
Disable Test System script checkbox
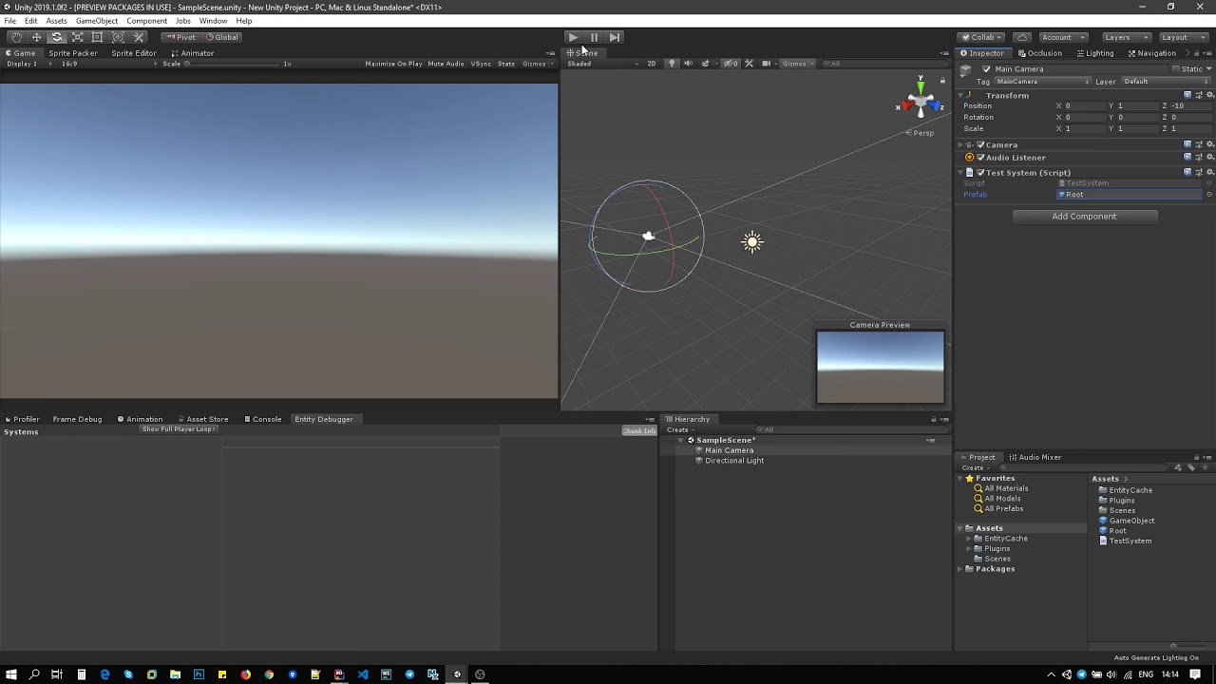tap(980, 172)
